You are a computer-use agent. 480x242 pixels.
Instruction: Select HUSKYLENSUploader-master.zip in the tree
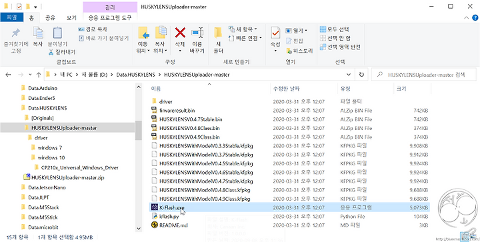pyautogui.click(x=67, y=177)
